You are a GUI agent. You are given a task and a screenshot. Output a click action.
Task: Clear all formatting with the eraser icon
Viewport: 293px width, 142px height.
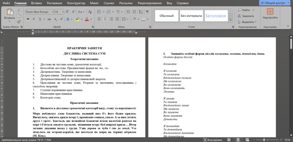coord(90,12)
